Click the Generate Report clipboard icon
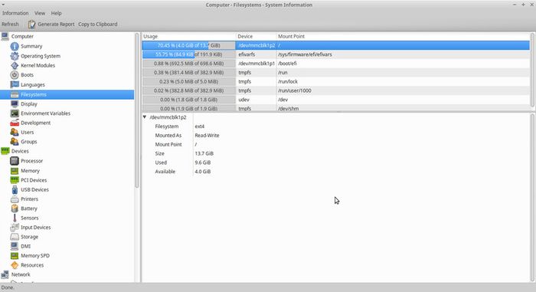Viewport: 536px width, 292px height. pos(32,25)
